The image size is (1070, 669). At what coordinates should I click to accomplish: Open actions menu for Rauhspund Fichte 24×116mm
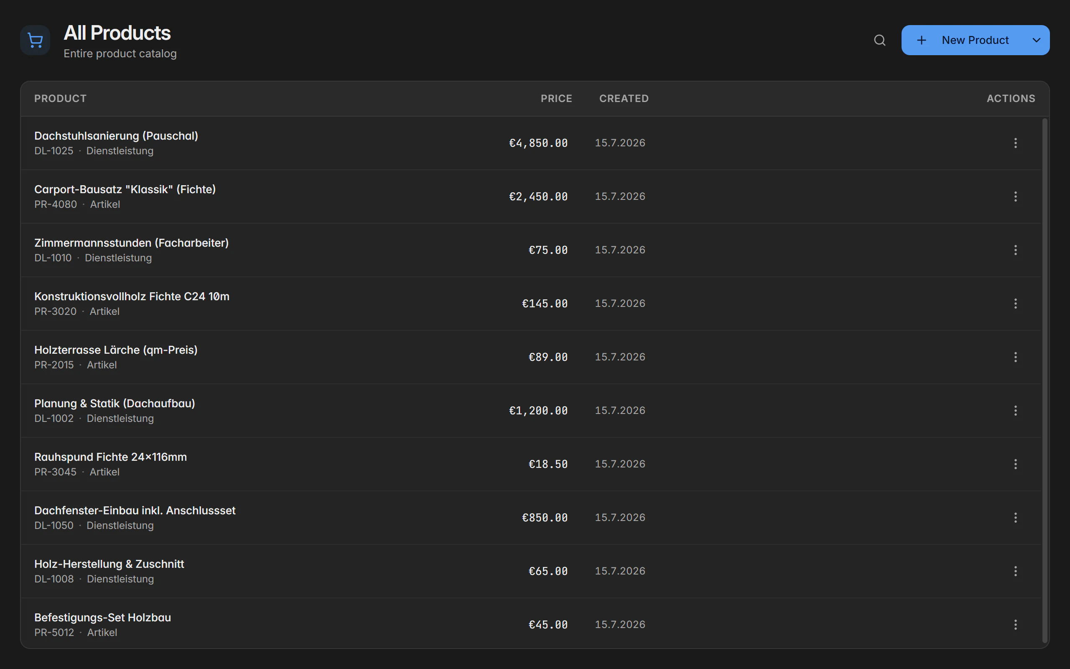point(1015,464)
